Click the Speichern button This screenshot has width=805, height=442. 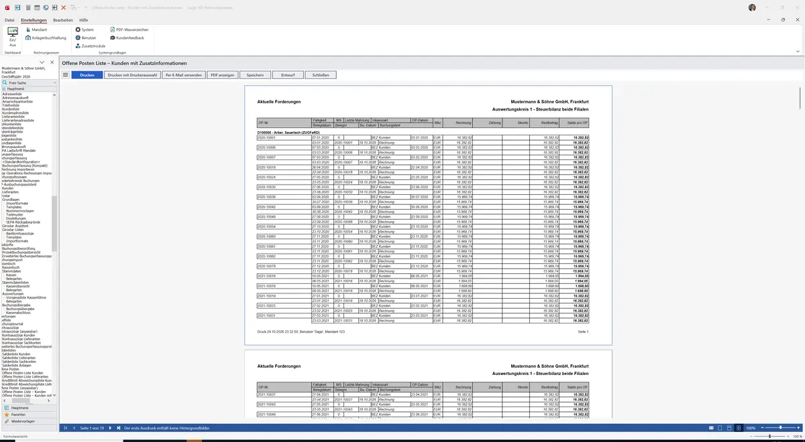255,75
